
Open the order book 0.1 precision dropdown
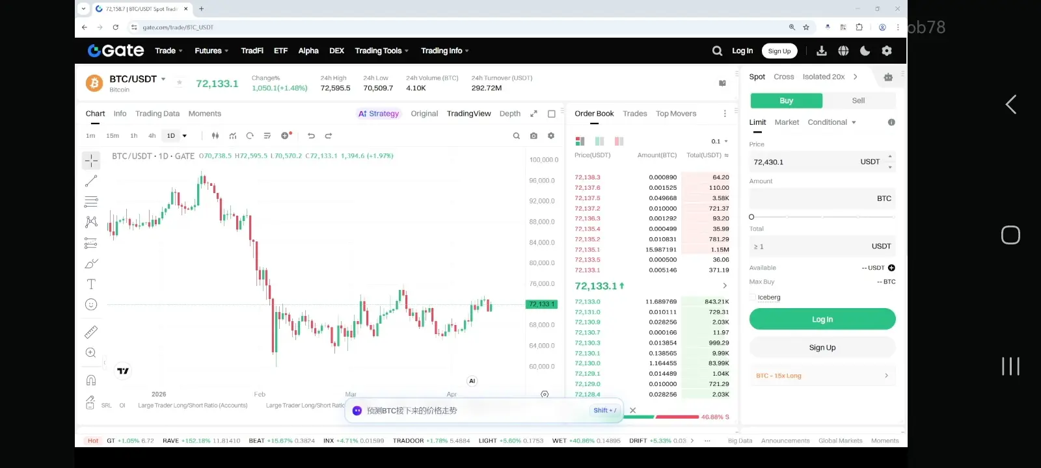pyautogui.click(x=720, y=141)
